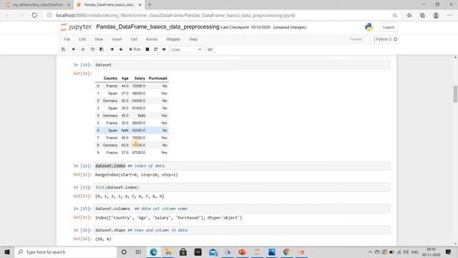Click the Python logo icon
This screenshot has height=258, width=458.
369,27
